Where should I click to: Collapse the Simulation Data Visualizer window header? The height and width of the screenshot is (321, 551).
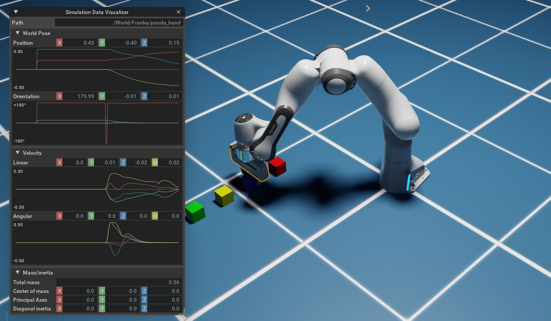16,12
